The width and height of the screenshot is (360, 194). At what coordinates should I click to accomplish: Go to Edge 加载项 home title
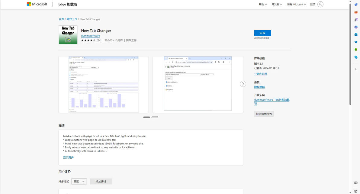[68, 4]
